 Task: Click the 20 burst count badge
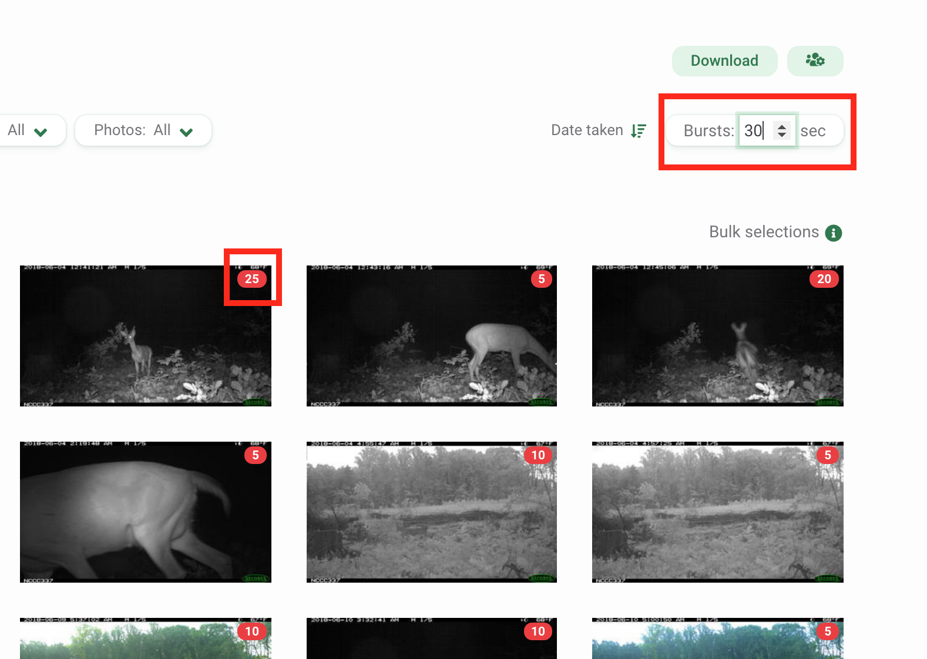point(824,279)
